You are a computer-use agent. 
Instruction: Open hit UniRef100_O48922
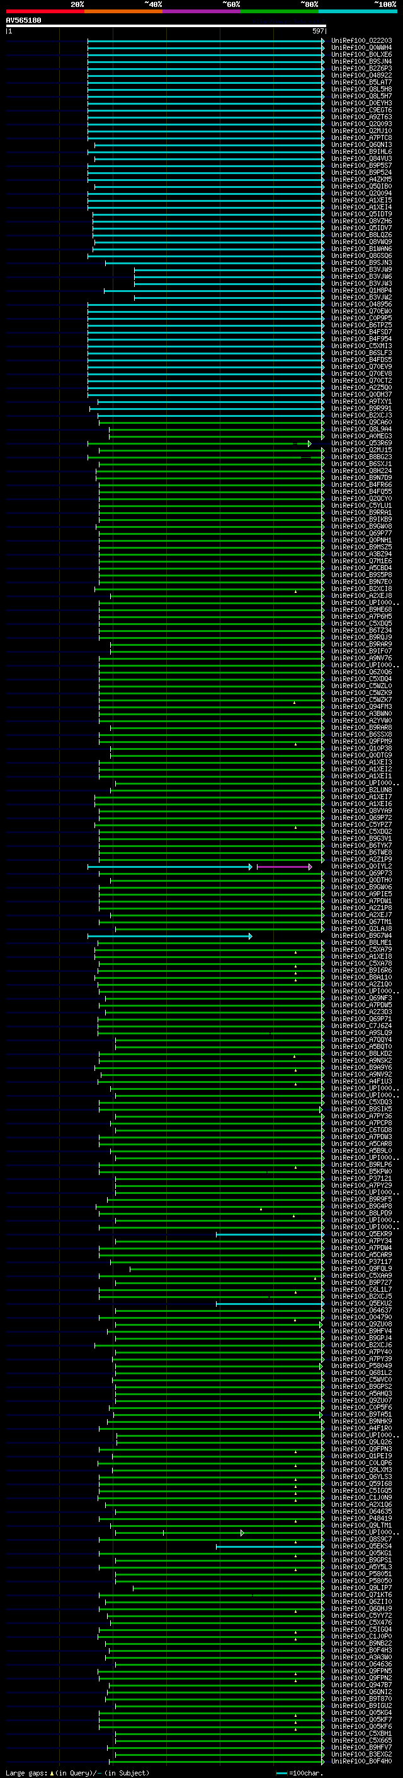[x=361, y=75]
